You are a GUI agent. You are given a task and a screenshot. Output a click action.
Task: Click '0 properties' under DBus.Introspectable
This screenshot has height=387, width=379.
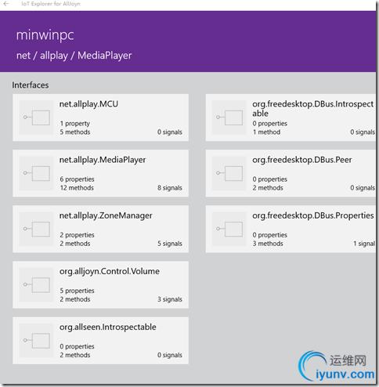[270, 124]
